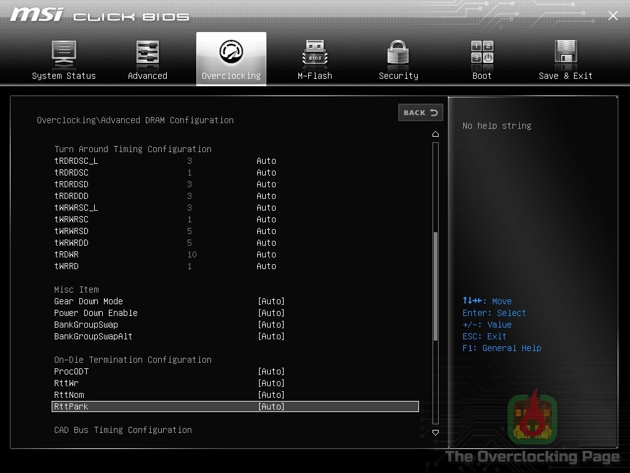Select the Advanced settings icon
This screenshot has height=473, width=630.
pyautogui.click(x=147, y=54)
